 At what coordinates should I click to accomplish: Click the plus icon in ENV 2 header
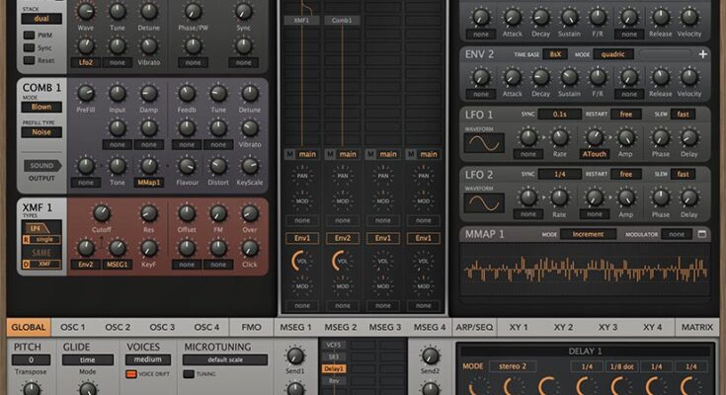(x=702, y=54)
